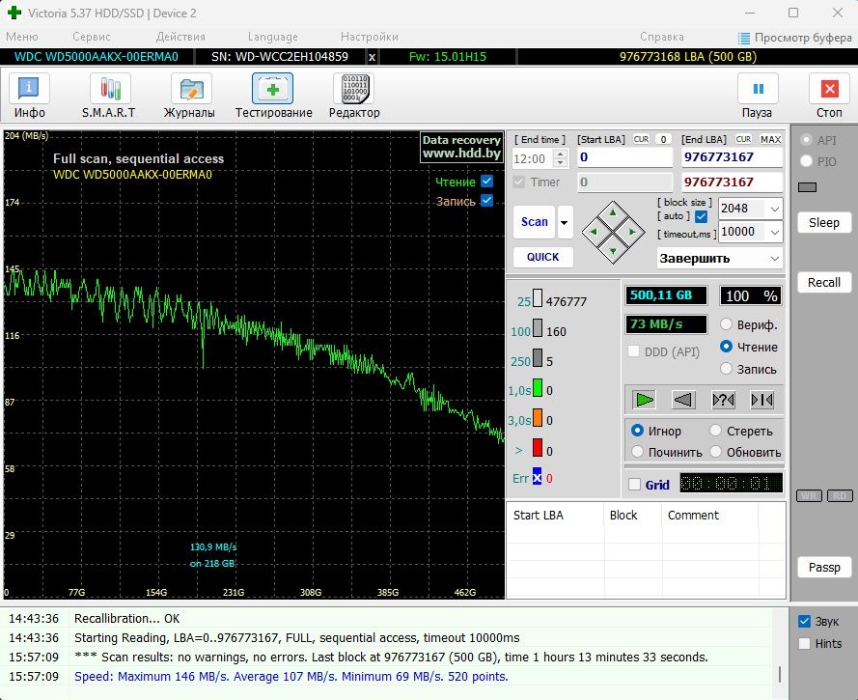Click the orange 3,0s block color swatch

point(538,418)
